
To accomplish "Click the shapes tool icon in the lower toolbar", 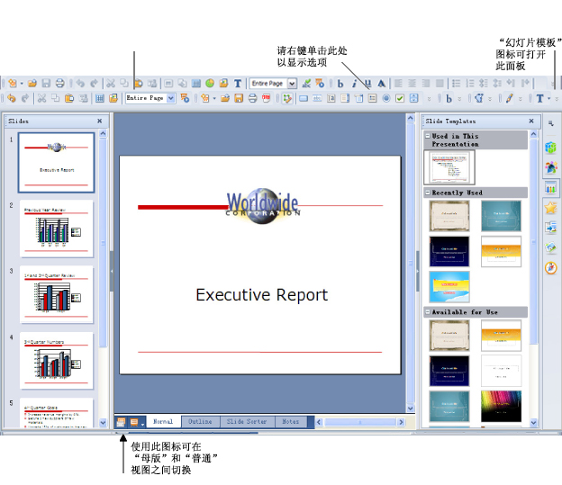I will [x=479, y=98].
